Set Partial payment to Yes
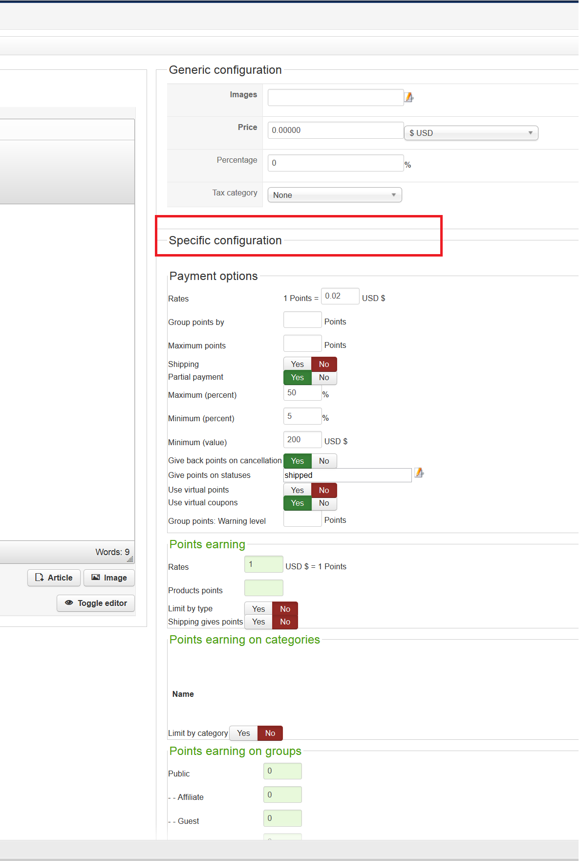Screen dimensions: 579x861 (x=298, y=377)
